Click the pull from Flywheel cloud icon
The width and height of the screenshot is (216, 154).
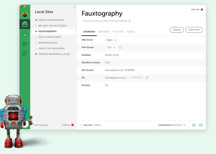[194, 125]
